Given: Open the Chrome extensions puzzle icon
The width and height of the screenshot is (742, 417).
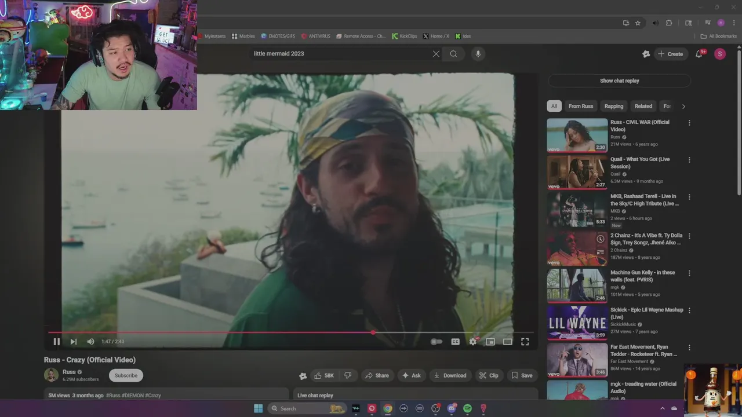Looking at the screenshot, I should pos(669,23).
